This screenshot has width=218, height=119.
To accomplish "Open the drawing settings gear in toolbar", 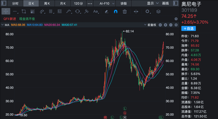I will 147,11.
